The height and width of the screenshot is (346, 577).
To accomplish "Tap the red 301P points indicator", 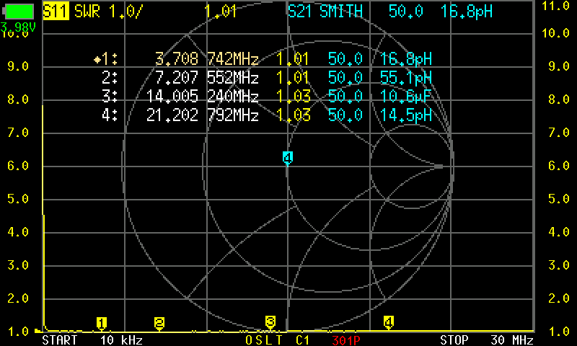I will [345, 340].
